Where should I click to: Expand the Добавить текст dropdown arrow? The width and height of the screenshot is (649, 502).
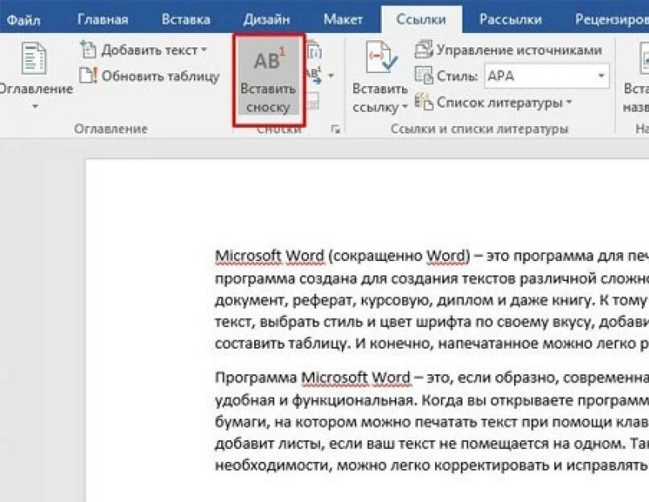pos(204,50)
